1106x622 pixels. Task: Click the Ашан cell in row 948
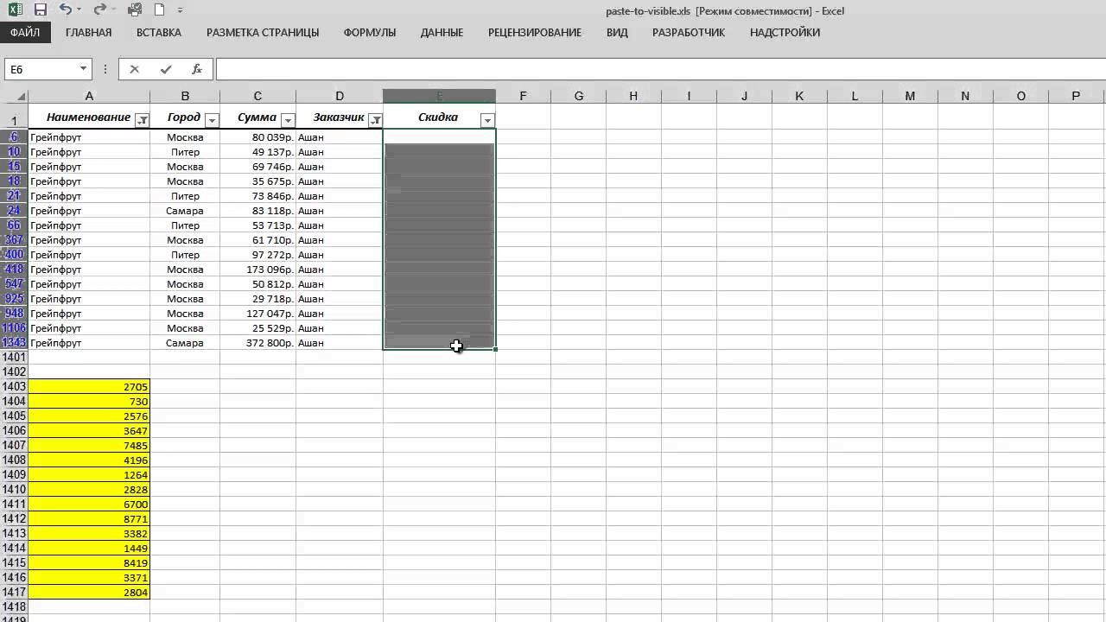pyautogui.click(x=340, y=314)
